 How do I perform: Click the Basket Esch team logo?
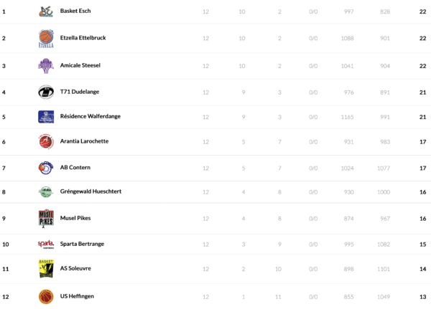tap(46, 11)
